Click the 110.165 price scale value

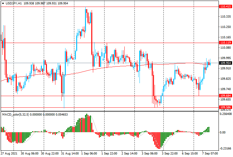click(x=225, y=37)
